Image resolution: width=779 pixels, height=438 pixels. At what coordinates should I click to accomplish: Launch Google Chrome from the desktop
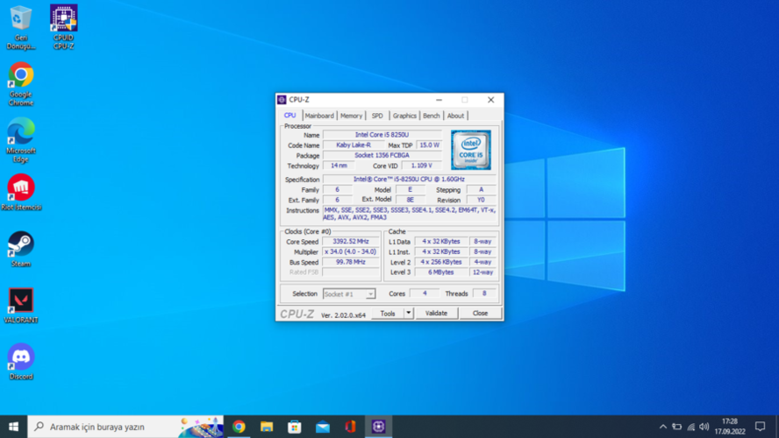[x=20, y=84]
